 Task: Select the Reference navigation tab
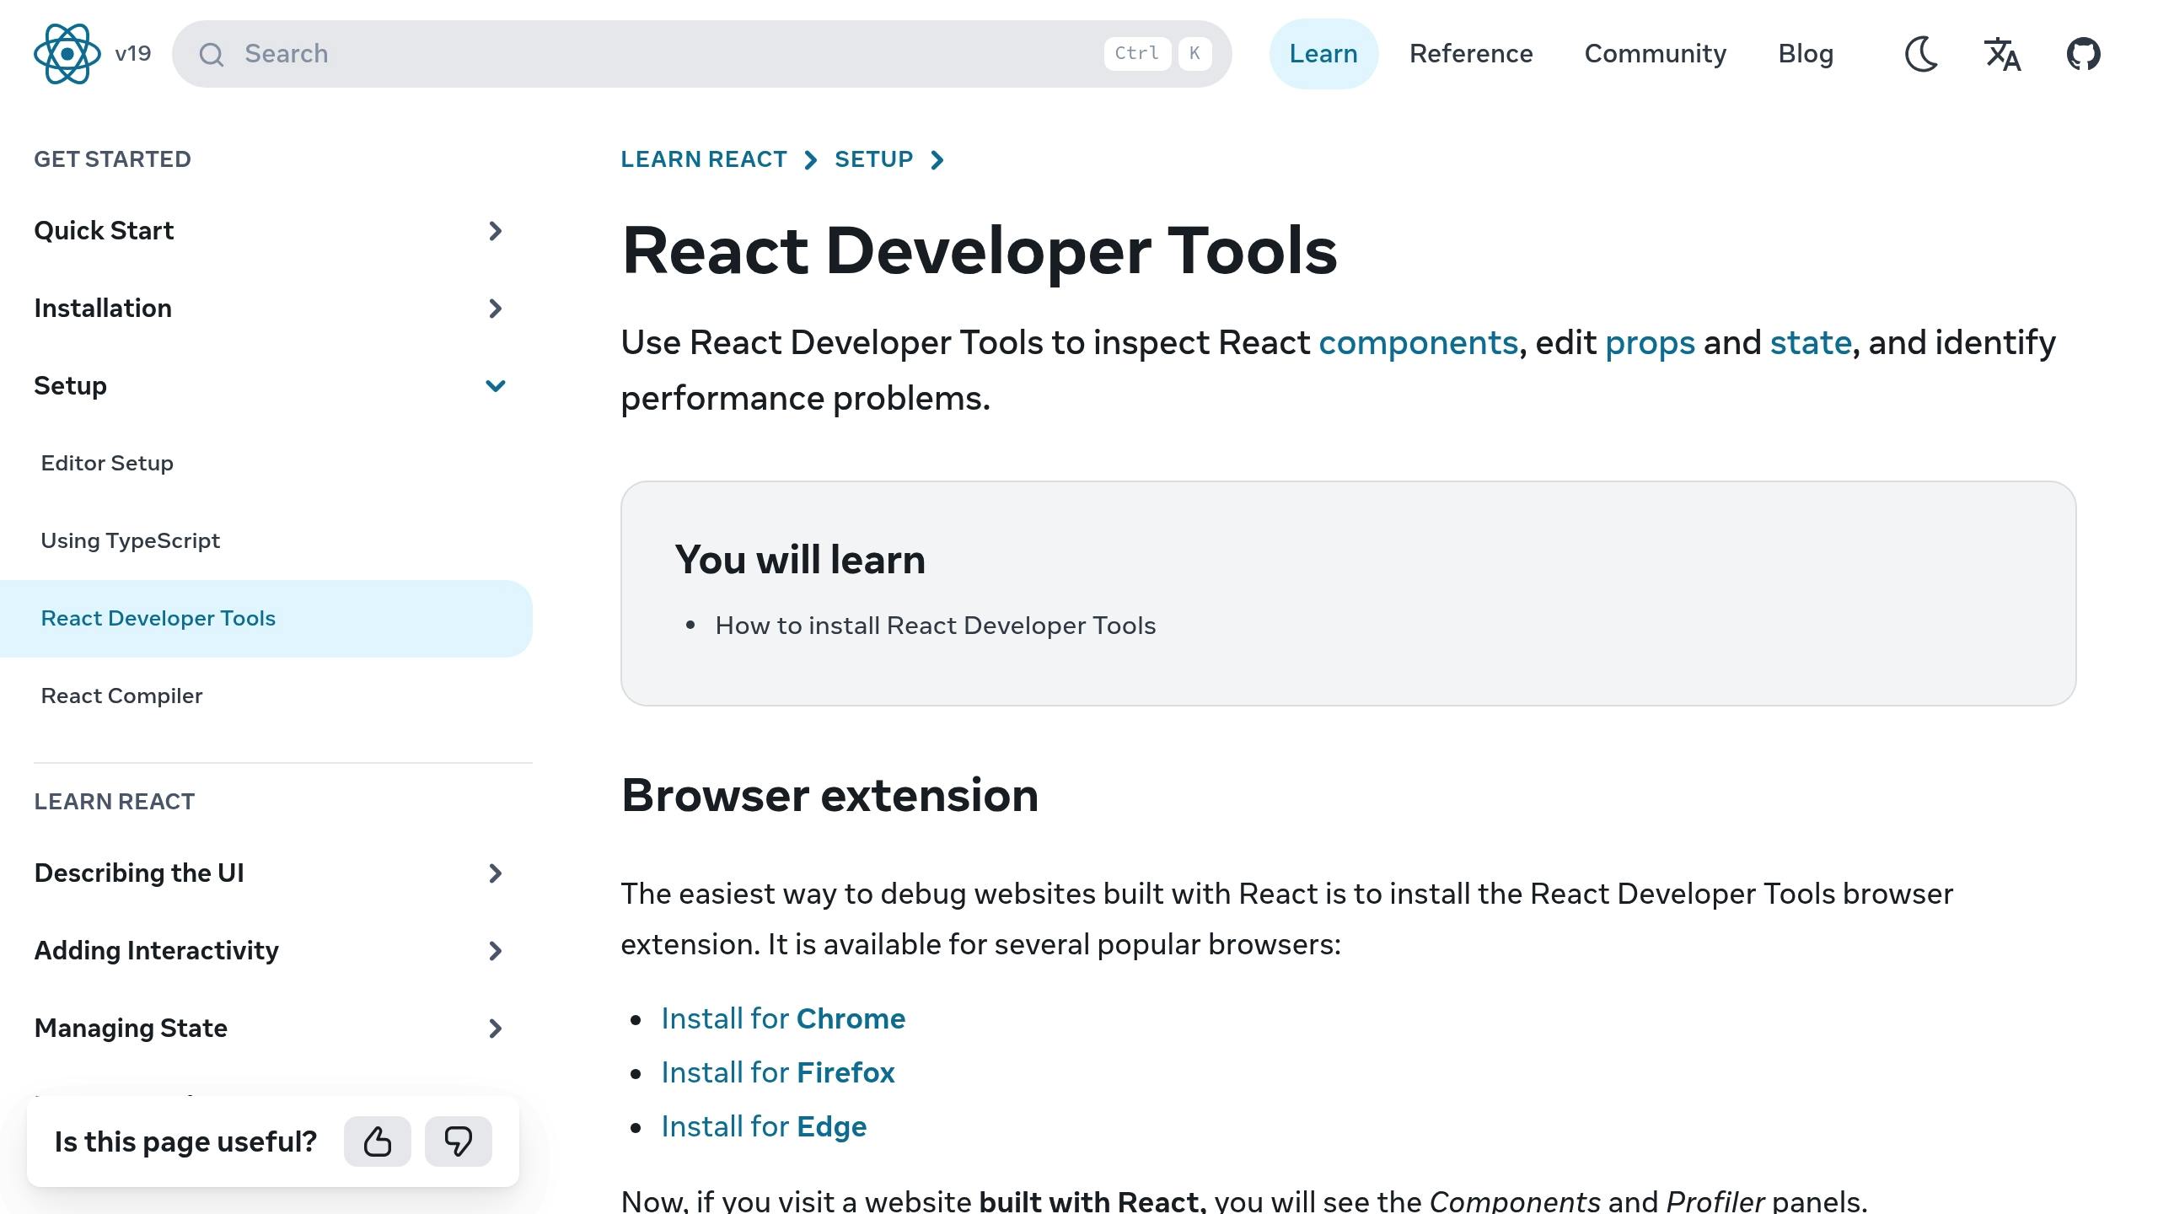click(x=1470, y=53)
